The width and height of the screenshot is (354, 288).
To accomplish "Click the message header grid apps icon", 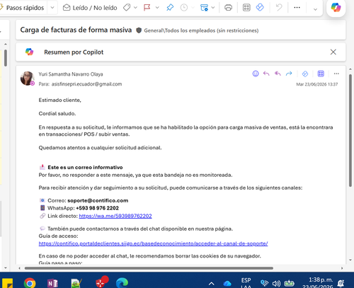I will click(x=321, y=74).
